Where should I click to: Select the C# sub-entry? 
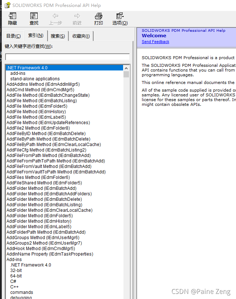(13, 281)
